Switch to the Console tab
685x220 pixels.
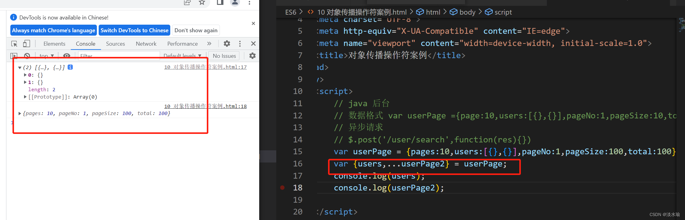[x=86, y=44]
